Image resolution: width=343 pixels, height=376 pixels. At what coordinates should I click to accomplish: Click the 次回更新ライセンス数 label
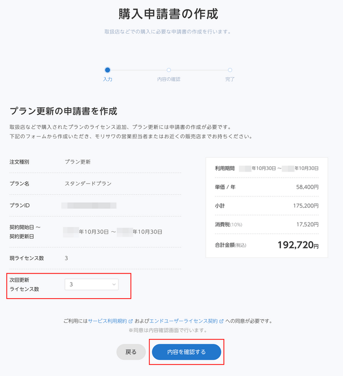point(25,284)
